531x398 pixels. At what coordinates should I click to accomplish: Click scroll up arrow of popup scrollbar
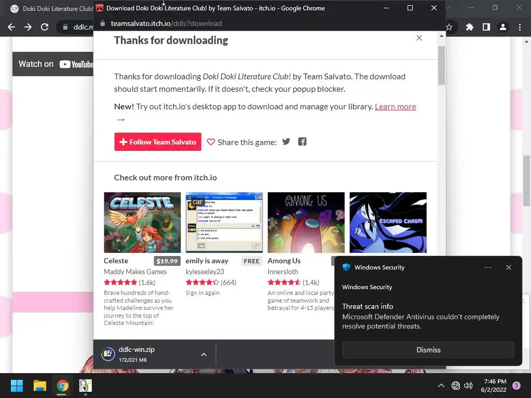[x=441, y=36]
